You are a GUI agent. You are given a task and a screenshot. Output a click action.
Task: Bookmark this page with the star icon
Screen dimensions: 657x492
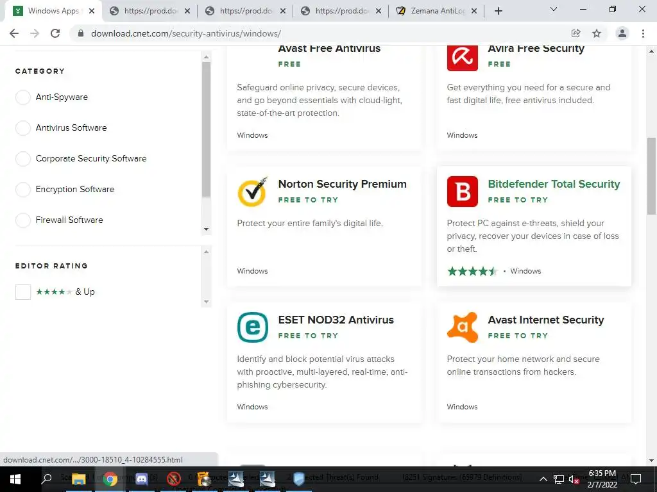coord(597,33)
